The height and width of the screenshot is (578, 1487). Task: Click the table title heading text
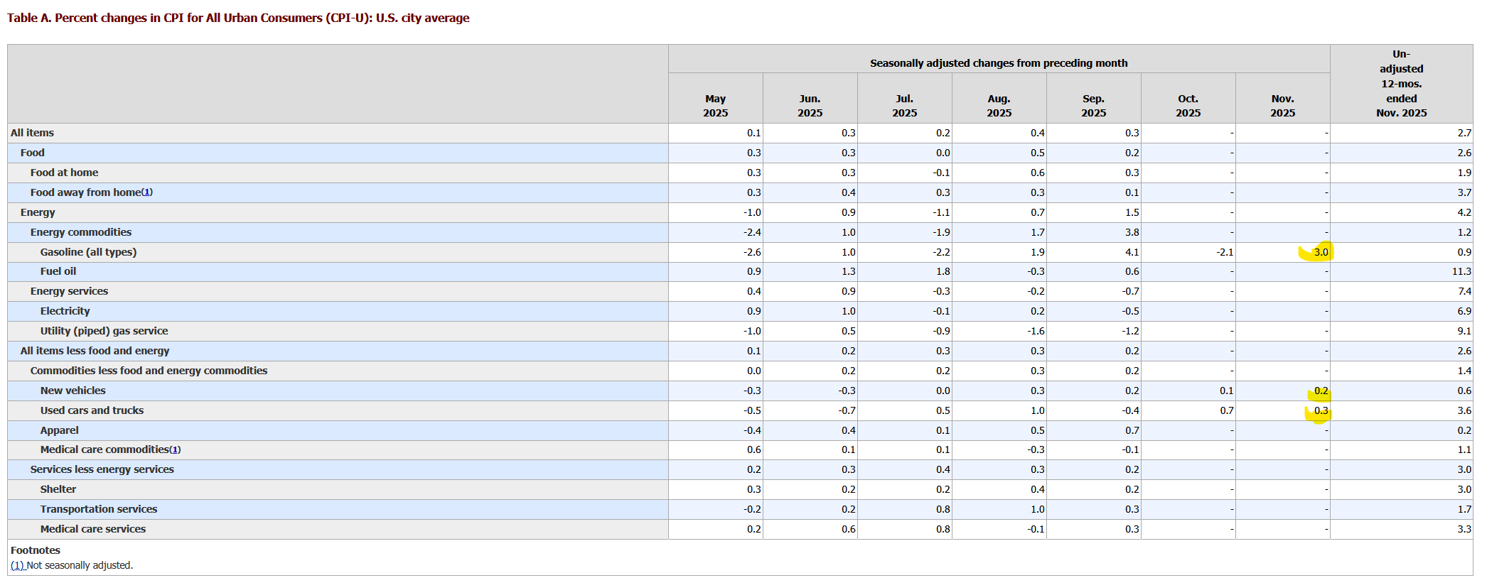click(x=238, y=18)
